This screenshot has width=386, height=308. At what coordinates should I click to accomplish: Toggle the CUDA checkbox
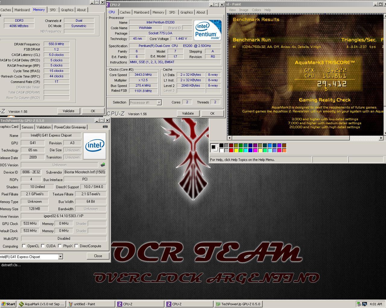pyautogui.click(x=43, y=246)
